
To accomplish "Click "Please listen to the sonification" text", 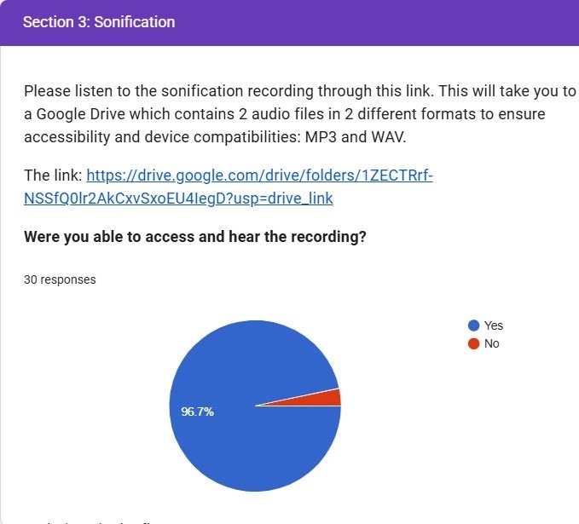I will pos(128,91).
